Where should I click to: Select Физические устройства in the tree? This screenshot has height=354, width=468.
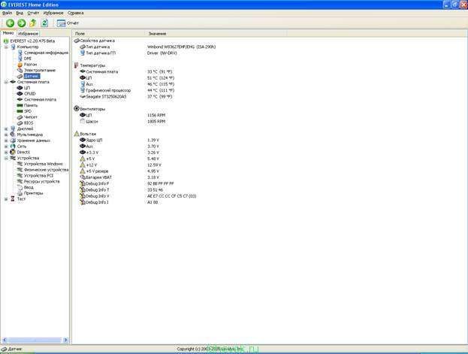click(47, 170)
